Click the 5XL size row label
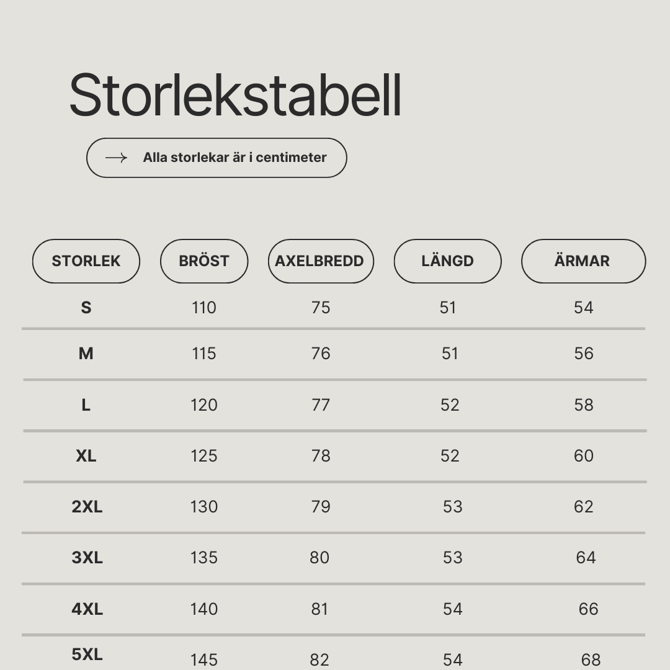The image size is (670, 670). [87, 654]
